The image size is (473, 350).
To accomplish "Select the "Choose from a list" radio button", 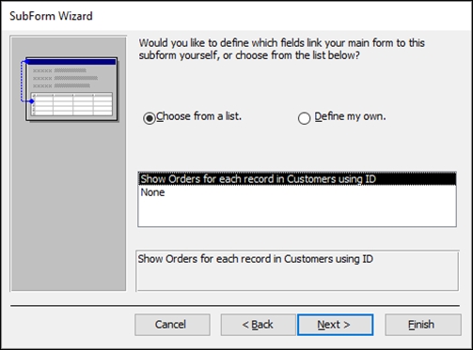I will 150,118.
